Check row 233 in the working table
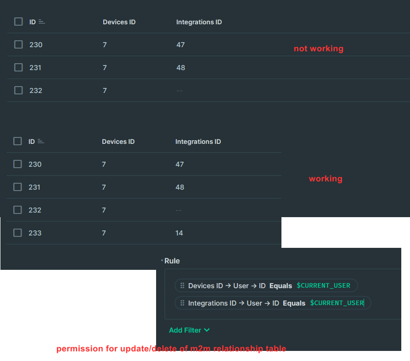The image size is (410, 361). tap(17, 233)
